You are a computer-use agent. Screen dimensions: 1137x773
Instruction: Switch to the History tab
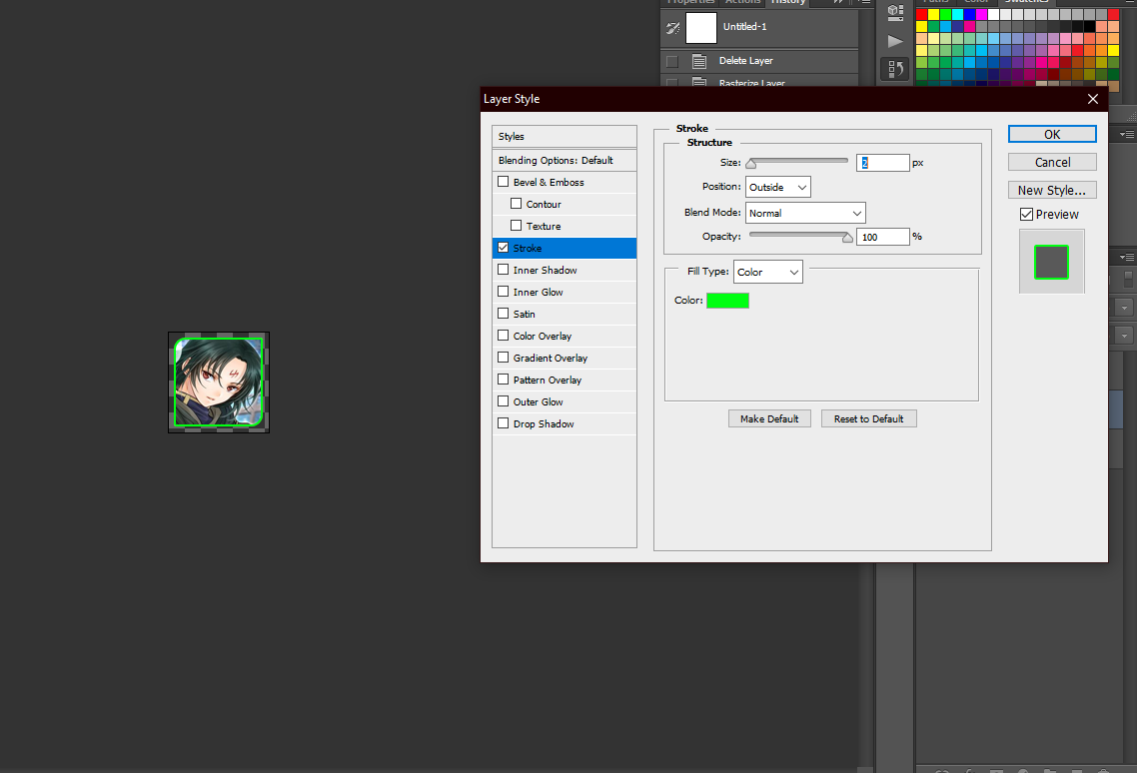(x=787, y=2)
